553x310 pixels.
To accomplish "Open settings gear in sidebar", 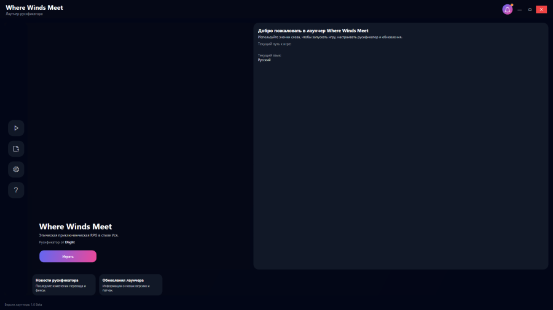I will click(x=16, y=170).
